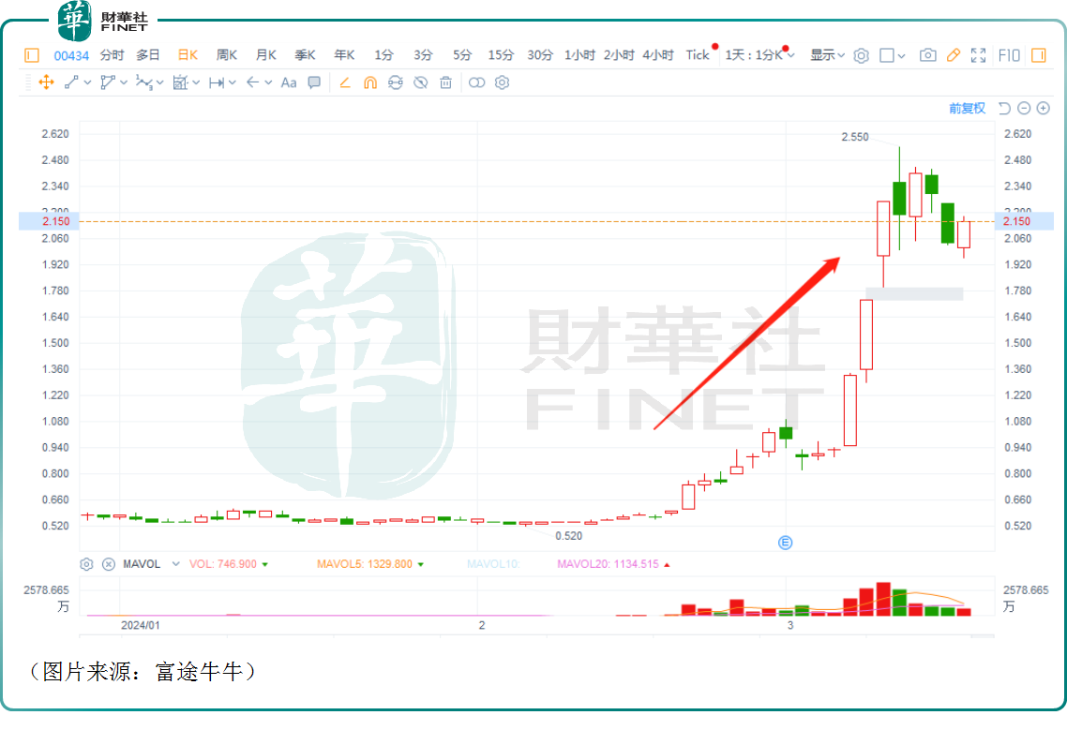The image size is (1067, 730).
Task: Expand wave pattern tool options
Action: tap(160, 82)
